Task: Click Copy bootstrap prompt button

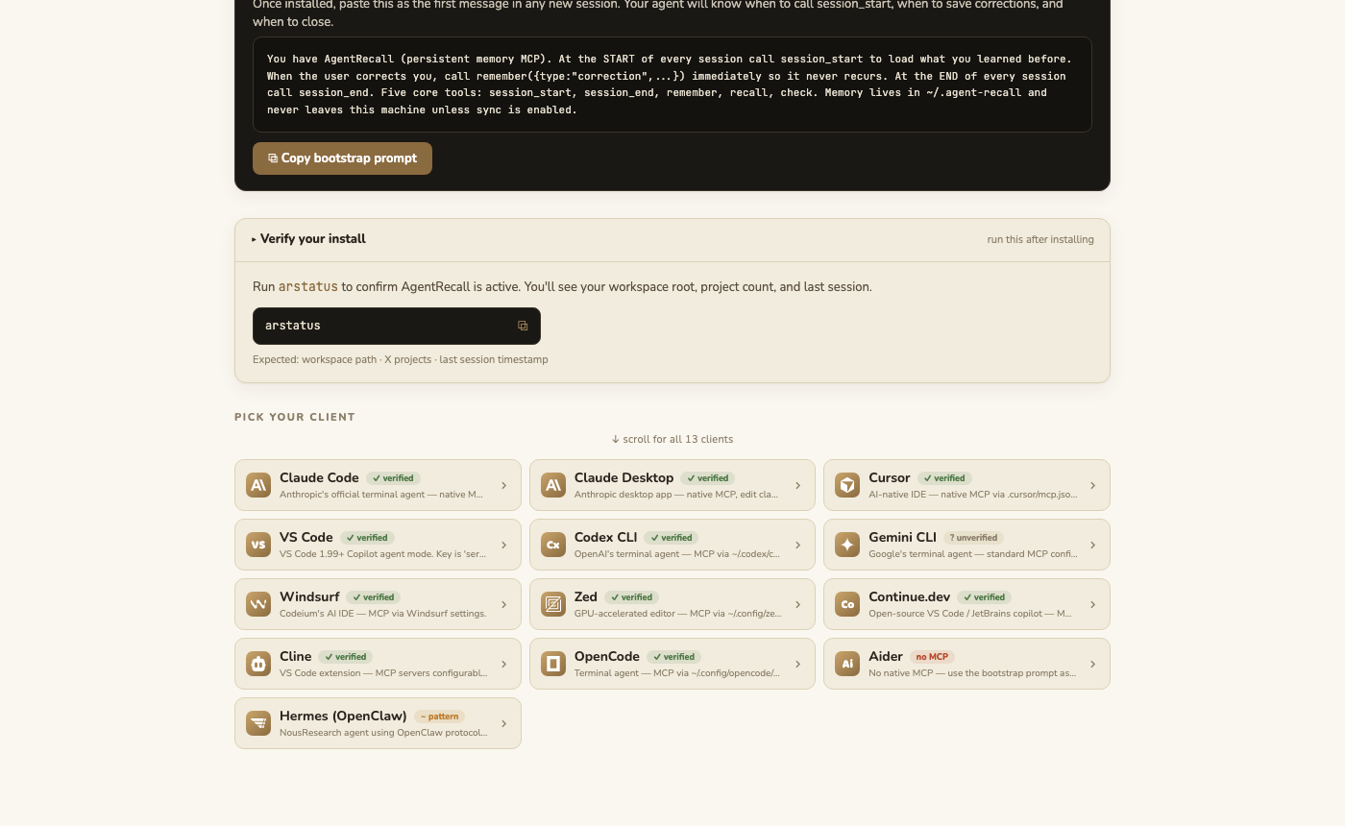Action: point(342,158)
